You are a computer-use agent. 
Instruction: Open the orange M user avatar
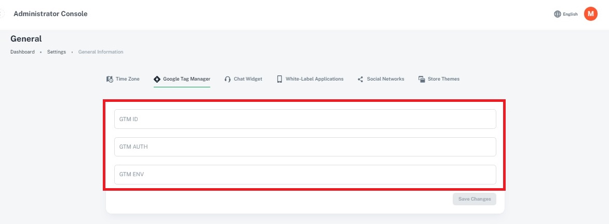tap(590, 14)
